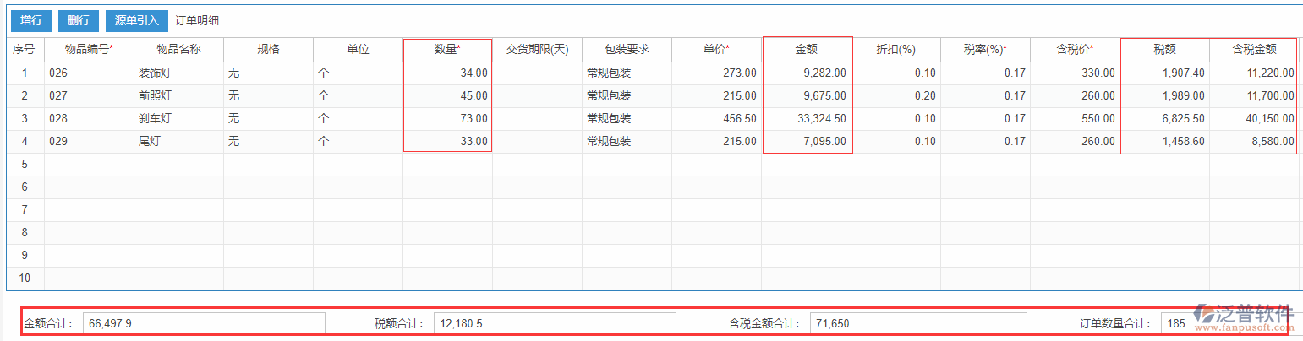Click packaging cell in 尾灯 row

[x=627, y=142]
